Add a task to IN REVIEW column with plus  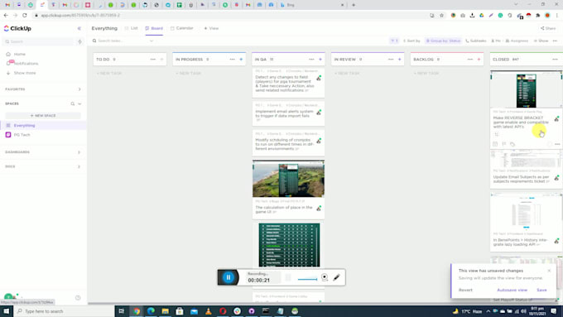click(400, 60)
